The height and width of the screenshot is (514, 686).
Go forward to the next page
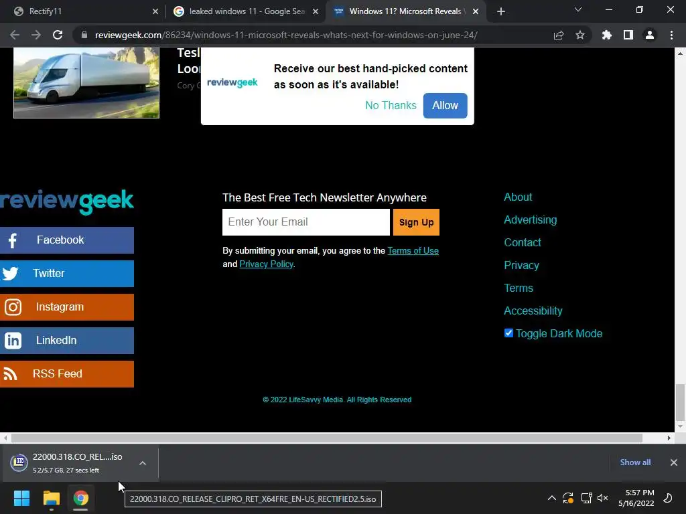point(36,35)
